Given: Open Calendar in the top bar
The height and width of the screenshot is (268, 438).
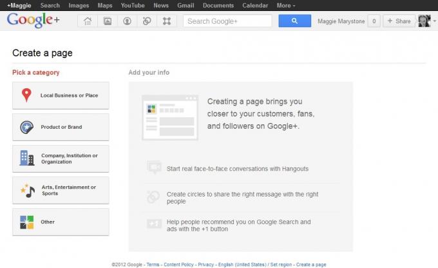Looking at the screenshot, I should click(255, 5).
